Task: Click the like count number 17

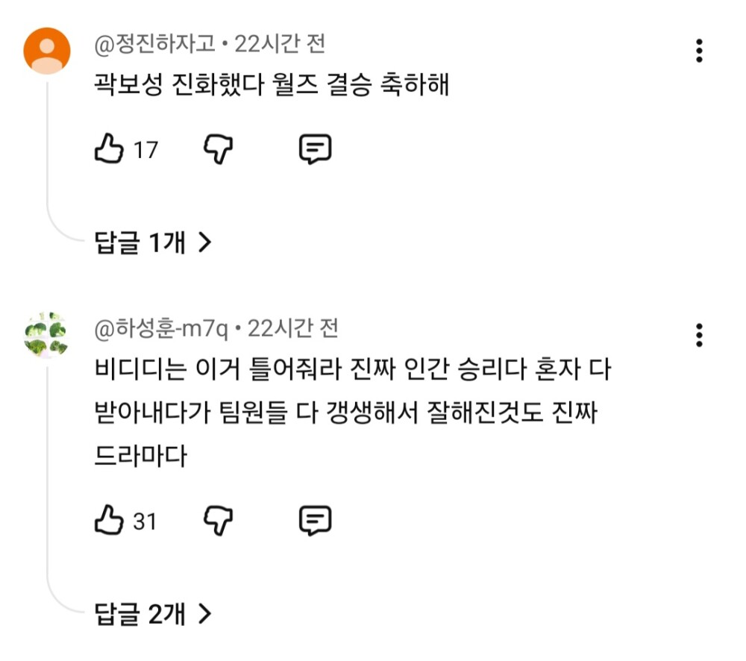Action: tap(145, 150)
